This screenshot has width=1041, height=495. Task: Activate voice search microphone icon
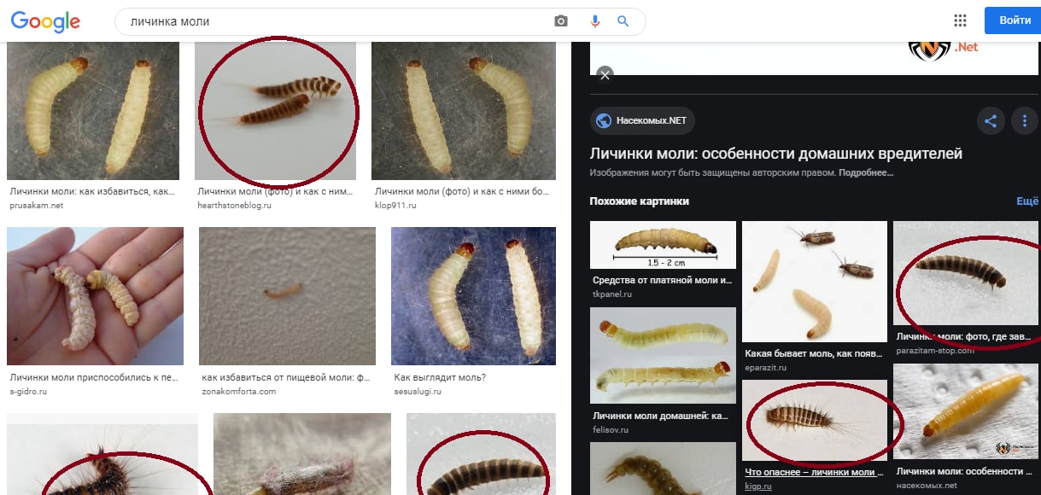point(595,21)
